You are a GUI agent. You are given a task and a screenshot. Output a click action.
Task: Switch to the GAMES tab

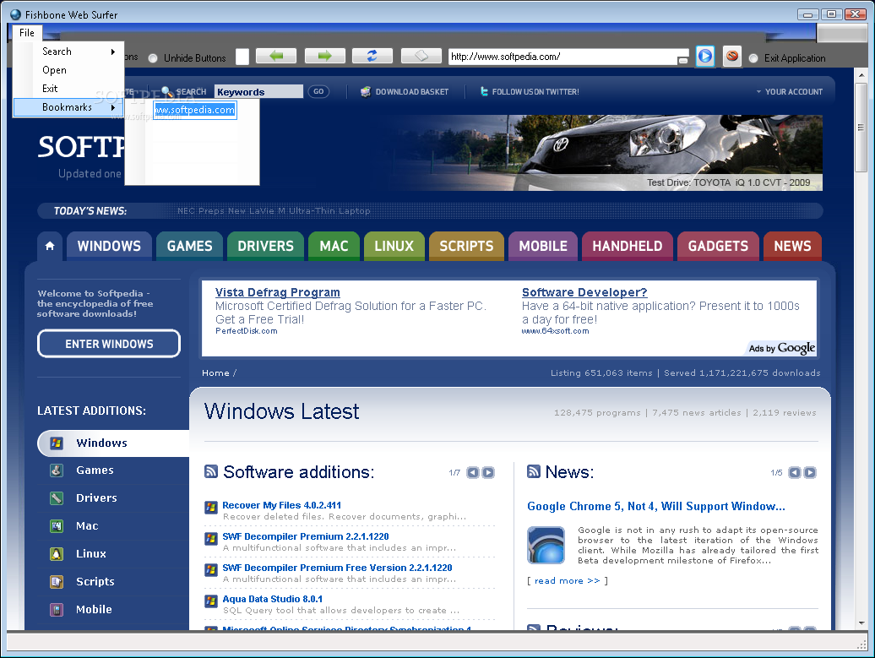[190, 246]
